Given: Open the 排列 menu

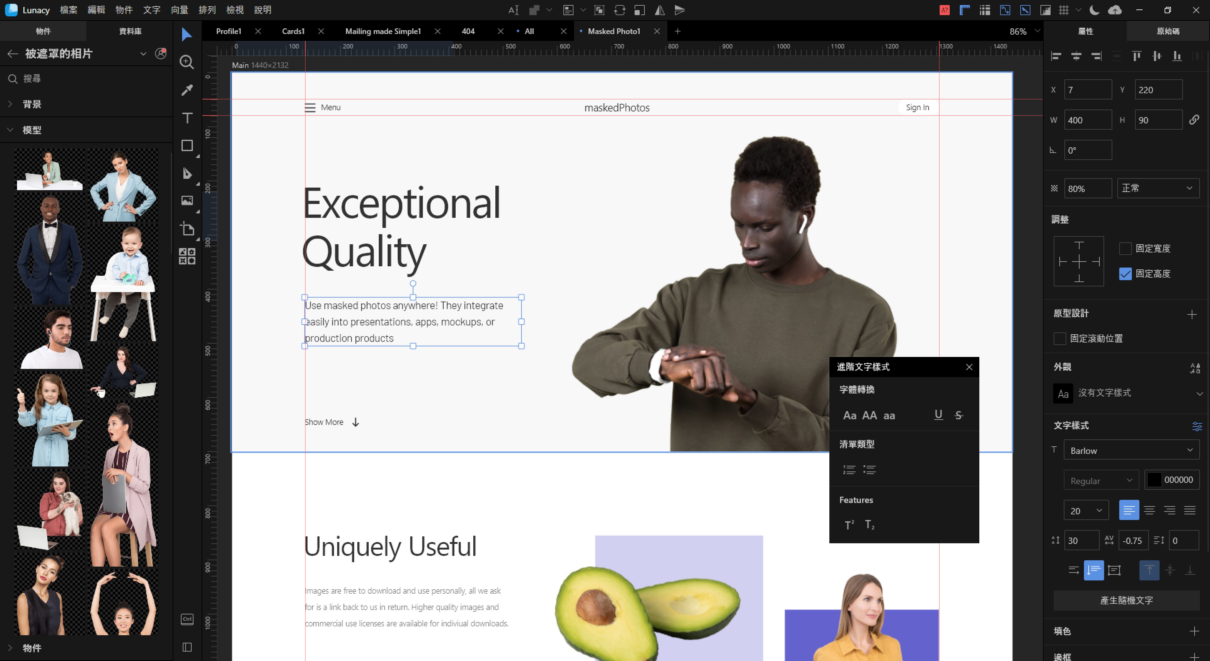Looking at the screenshot, I should [x=207, y=10].
